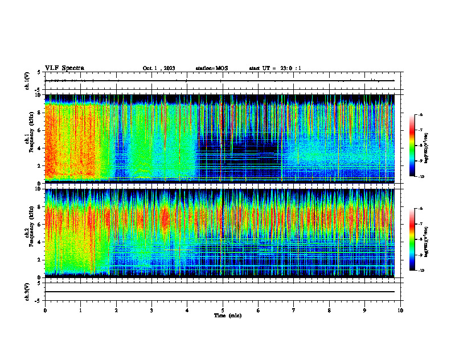Click the "ch.1(V)" axis label

pyautogui.click(x=27, y=81)
